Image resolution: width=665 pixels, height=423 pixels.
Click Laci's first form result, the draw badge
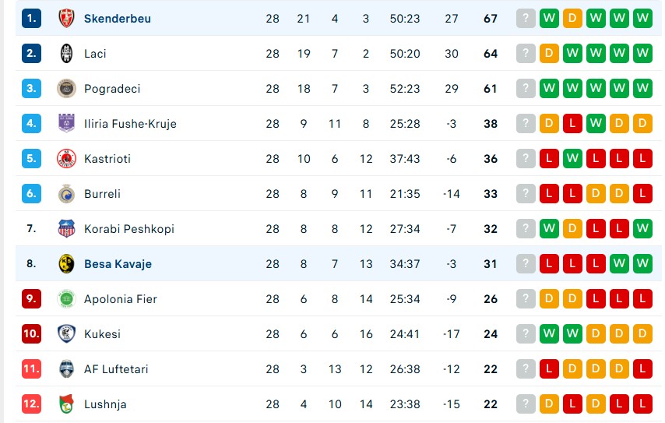pyautogui.click(x=550, y=54)
